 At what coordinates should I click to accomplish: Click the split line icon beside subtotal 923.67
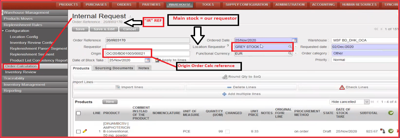pos(382,131)
